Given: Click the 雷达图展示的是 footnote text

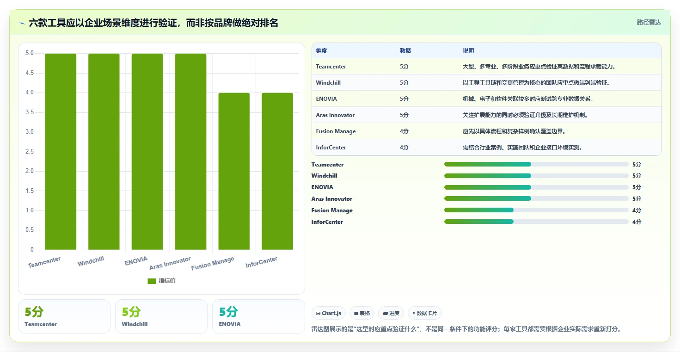Looking at the screenshot, I should tap(467, 329).
